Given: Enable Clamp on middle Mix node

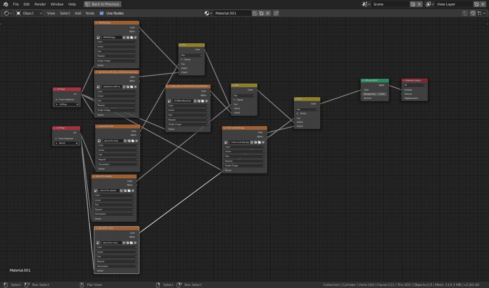Looking at the screenshot, I should click(235, 100).
